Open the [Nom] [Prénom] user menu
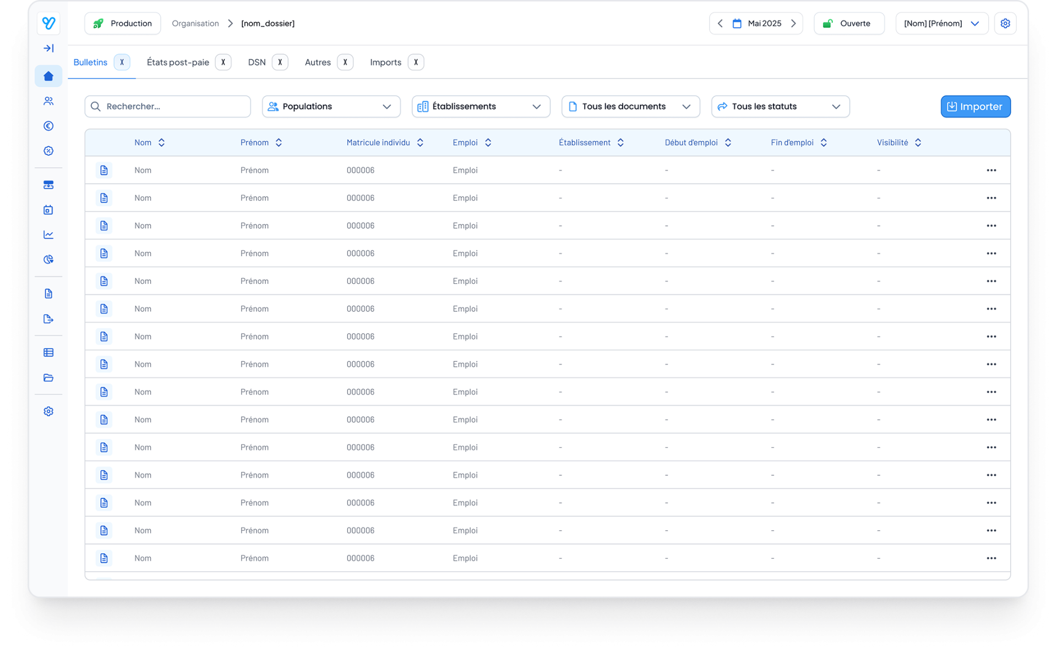1057x654 pixels. click(941, 24)
